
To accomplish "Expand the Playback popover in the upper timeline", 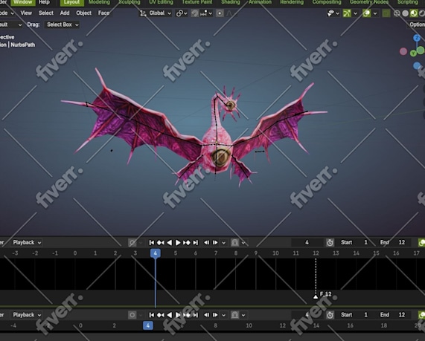I will (x=27, y=242).
